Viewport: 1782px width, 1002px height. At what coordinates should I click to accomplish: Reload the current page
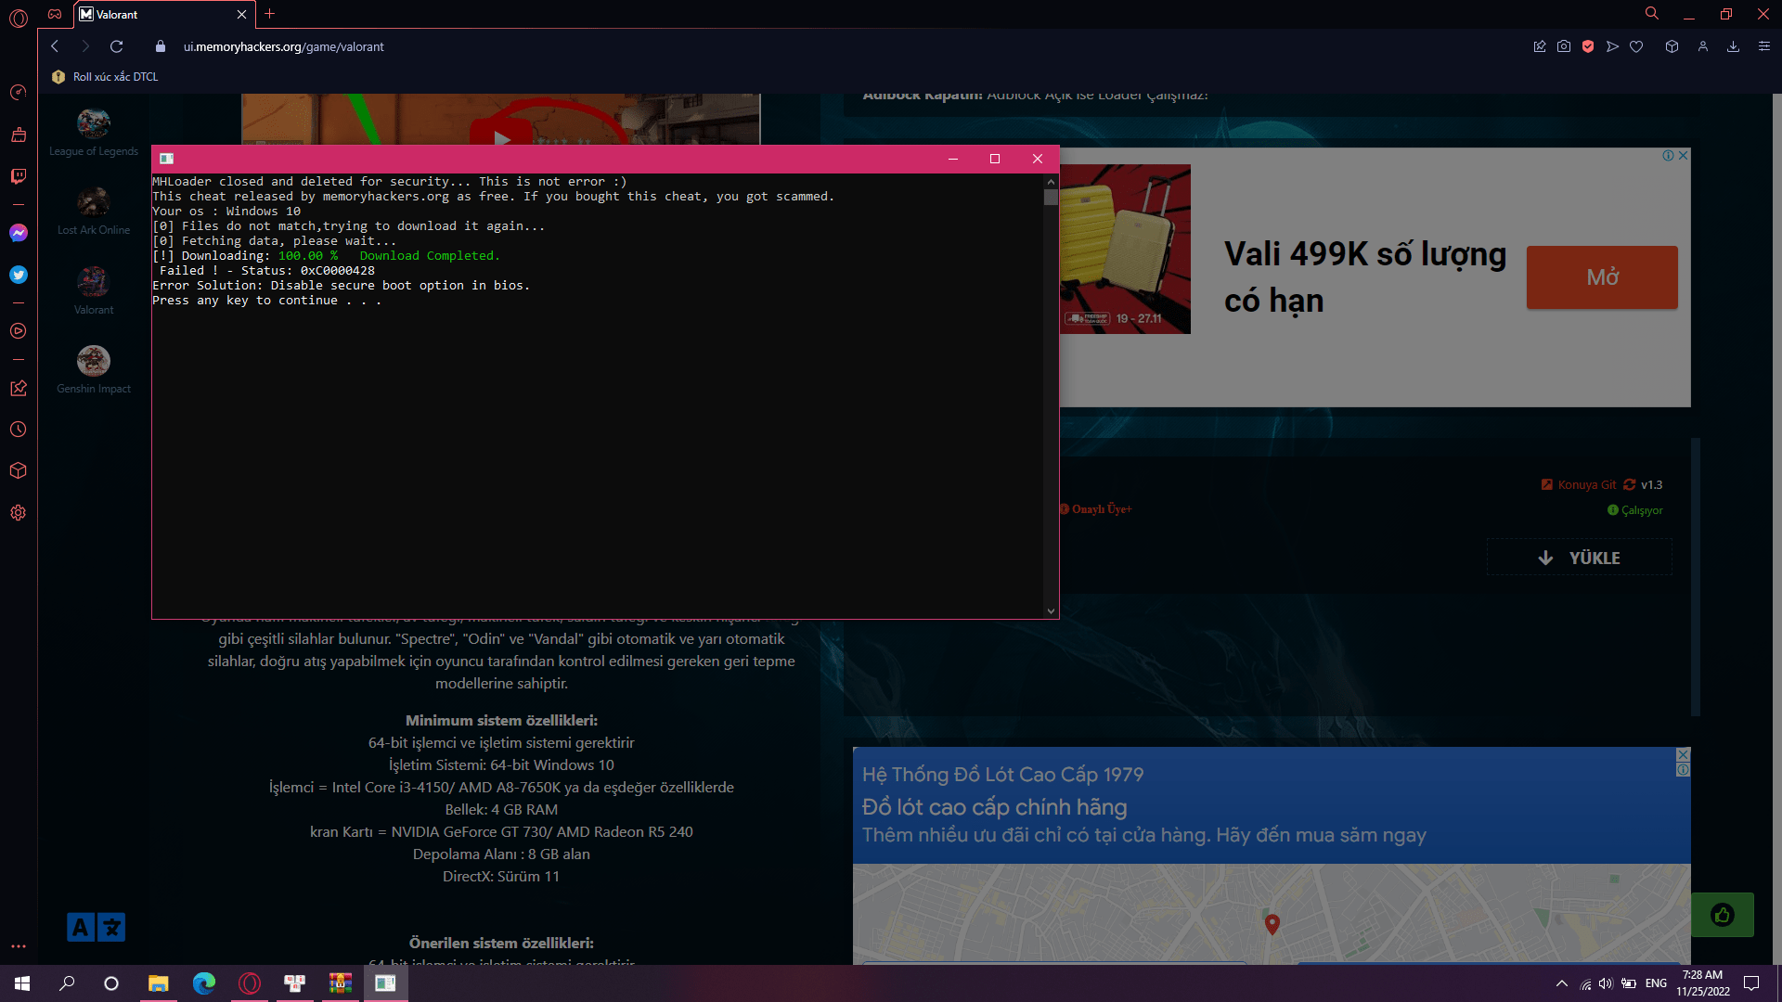pos(117,46)
